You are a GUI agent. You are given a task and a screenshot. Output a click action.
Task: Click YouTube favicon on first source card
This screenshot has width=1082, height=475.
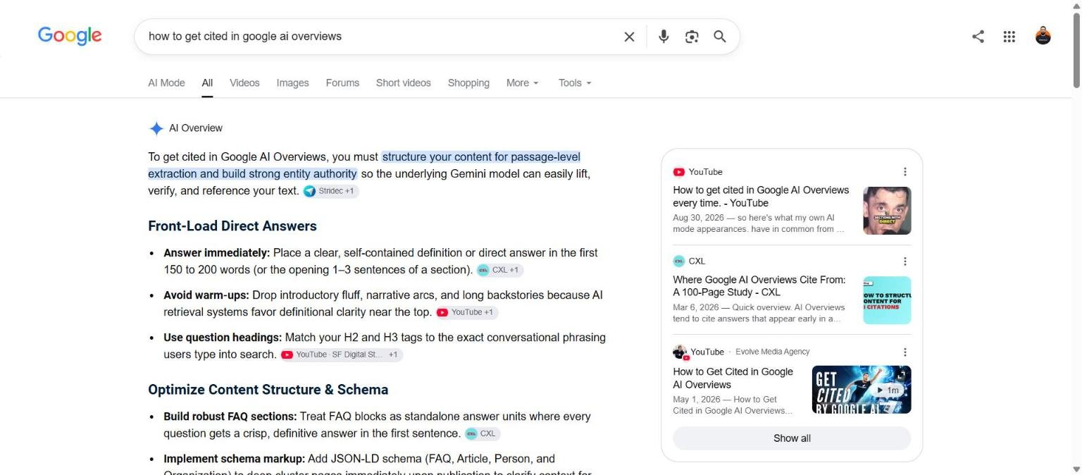[x=679, y=172]
